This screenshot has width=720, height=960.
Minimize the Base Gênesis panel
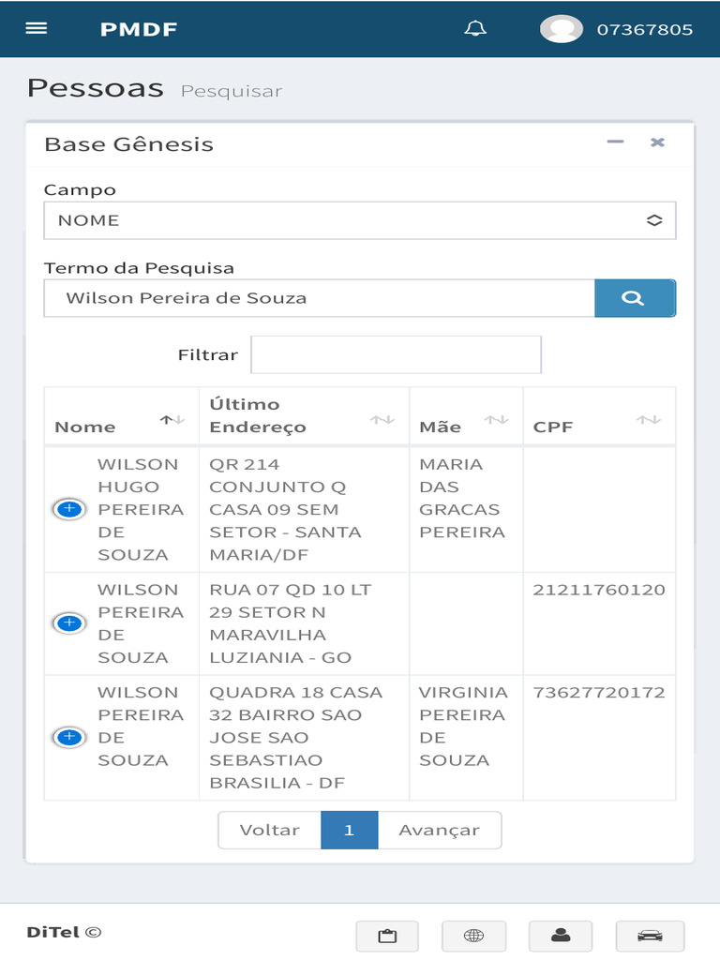tap(615, 142)
